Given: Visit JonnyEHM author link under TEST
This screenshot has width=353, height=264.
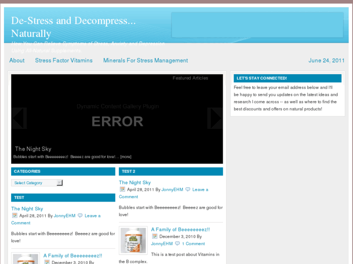Looking at the screenshot, I should [65, 216].
